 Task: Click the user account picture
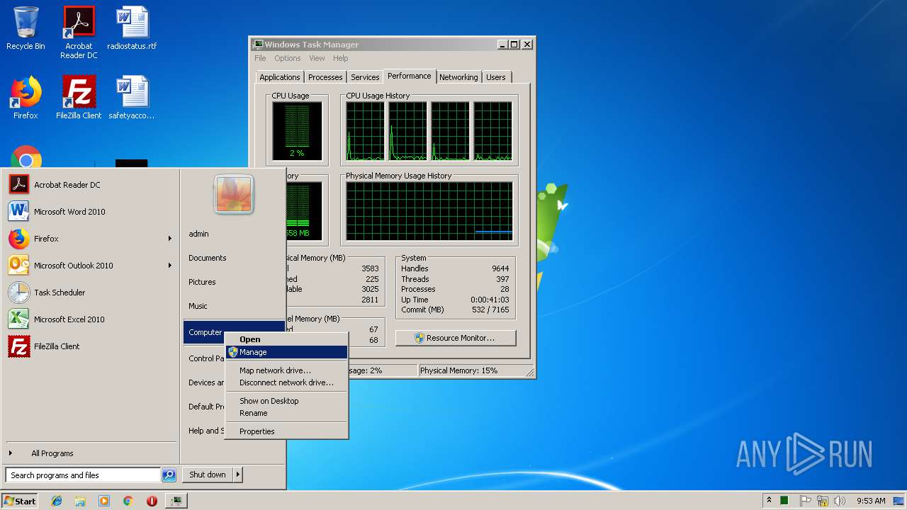pyautogui.click(x=234, y=194)
